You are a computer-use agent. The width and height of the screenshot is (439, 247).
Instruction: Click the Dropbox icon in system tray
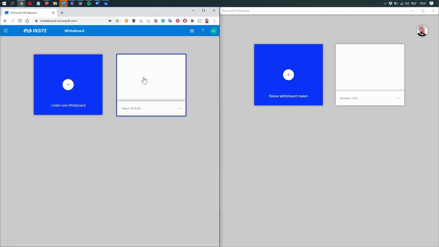(390, 3)
